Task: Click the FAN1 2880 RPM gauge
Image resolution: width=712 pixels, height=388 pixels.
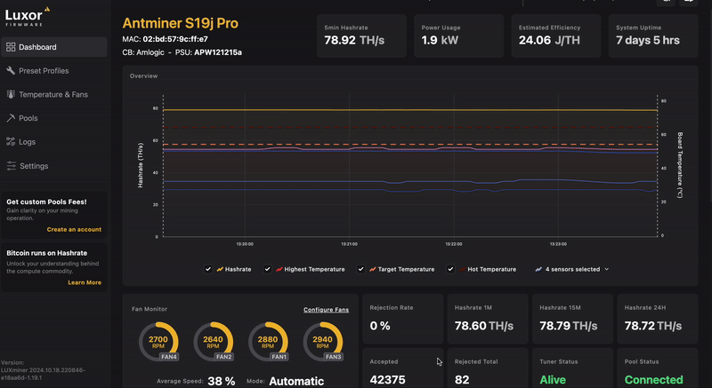Action: pyautogui.click(x=268, y=341)
